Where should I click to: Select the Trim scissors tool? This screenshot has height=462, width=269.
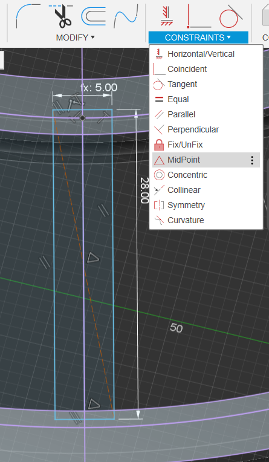tap(60, 16)
